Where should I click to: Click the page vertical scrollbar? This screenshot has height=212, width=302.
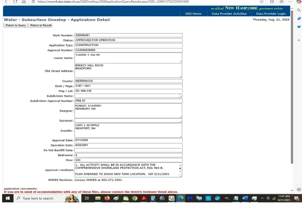[292, 89]
